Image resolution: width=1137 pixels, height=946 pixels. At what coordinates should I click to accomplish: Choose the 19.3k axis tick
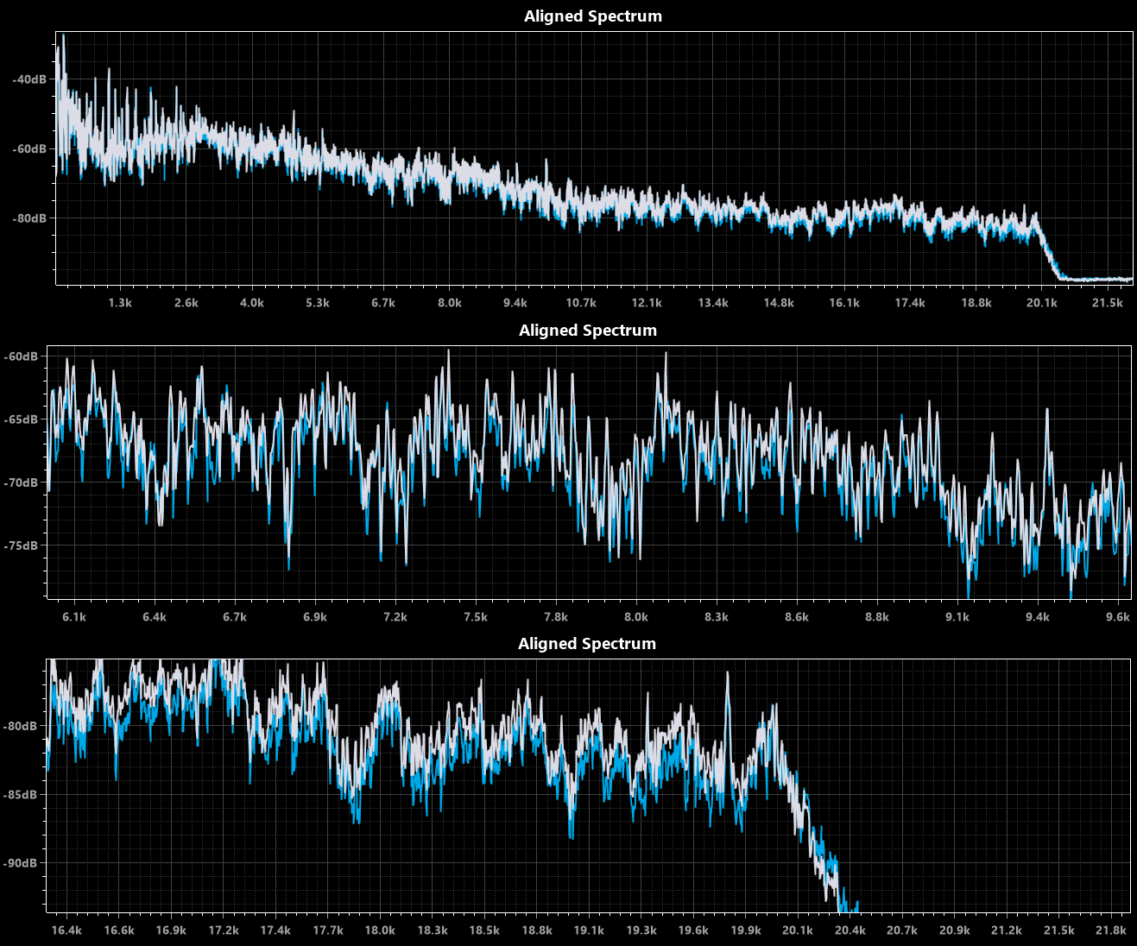point(641,930)
